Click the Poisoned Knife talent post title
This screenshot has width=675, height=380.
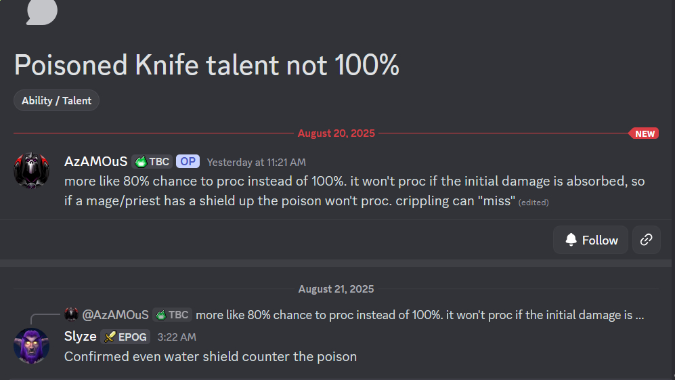[x=206, y=65]
